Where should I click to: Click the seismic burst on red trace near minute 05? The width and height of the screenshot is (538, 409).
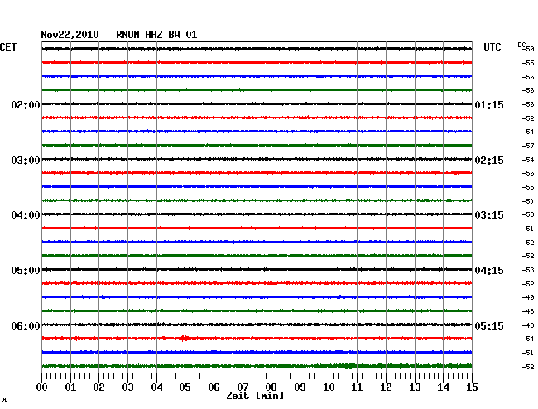[184, 339]
